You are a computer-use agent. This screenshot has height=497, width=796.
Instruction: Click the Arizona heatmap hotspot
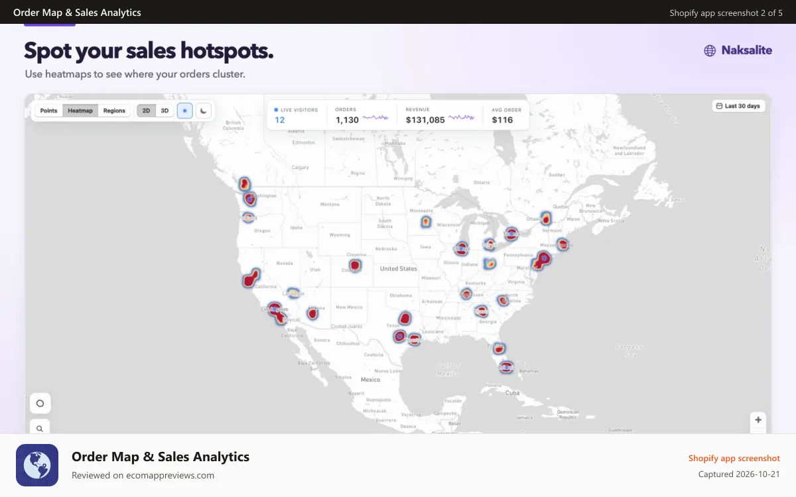pos(312,313)
